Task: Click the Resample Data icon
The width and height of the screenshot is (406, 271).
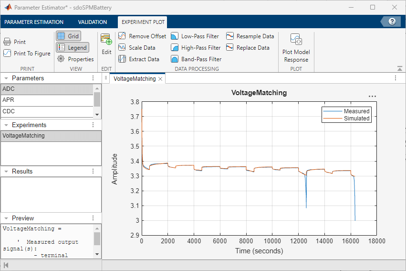Action: point(230,36)
